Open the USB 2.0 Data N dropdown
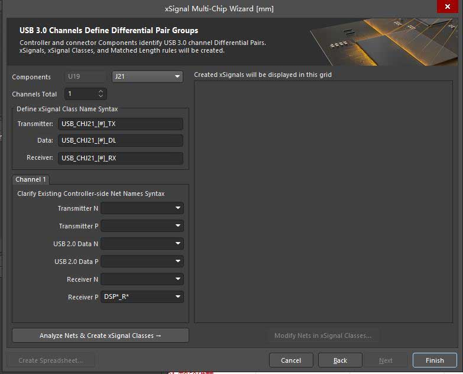463x374 pixels. (178, 244)
